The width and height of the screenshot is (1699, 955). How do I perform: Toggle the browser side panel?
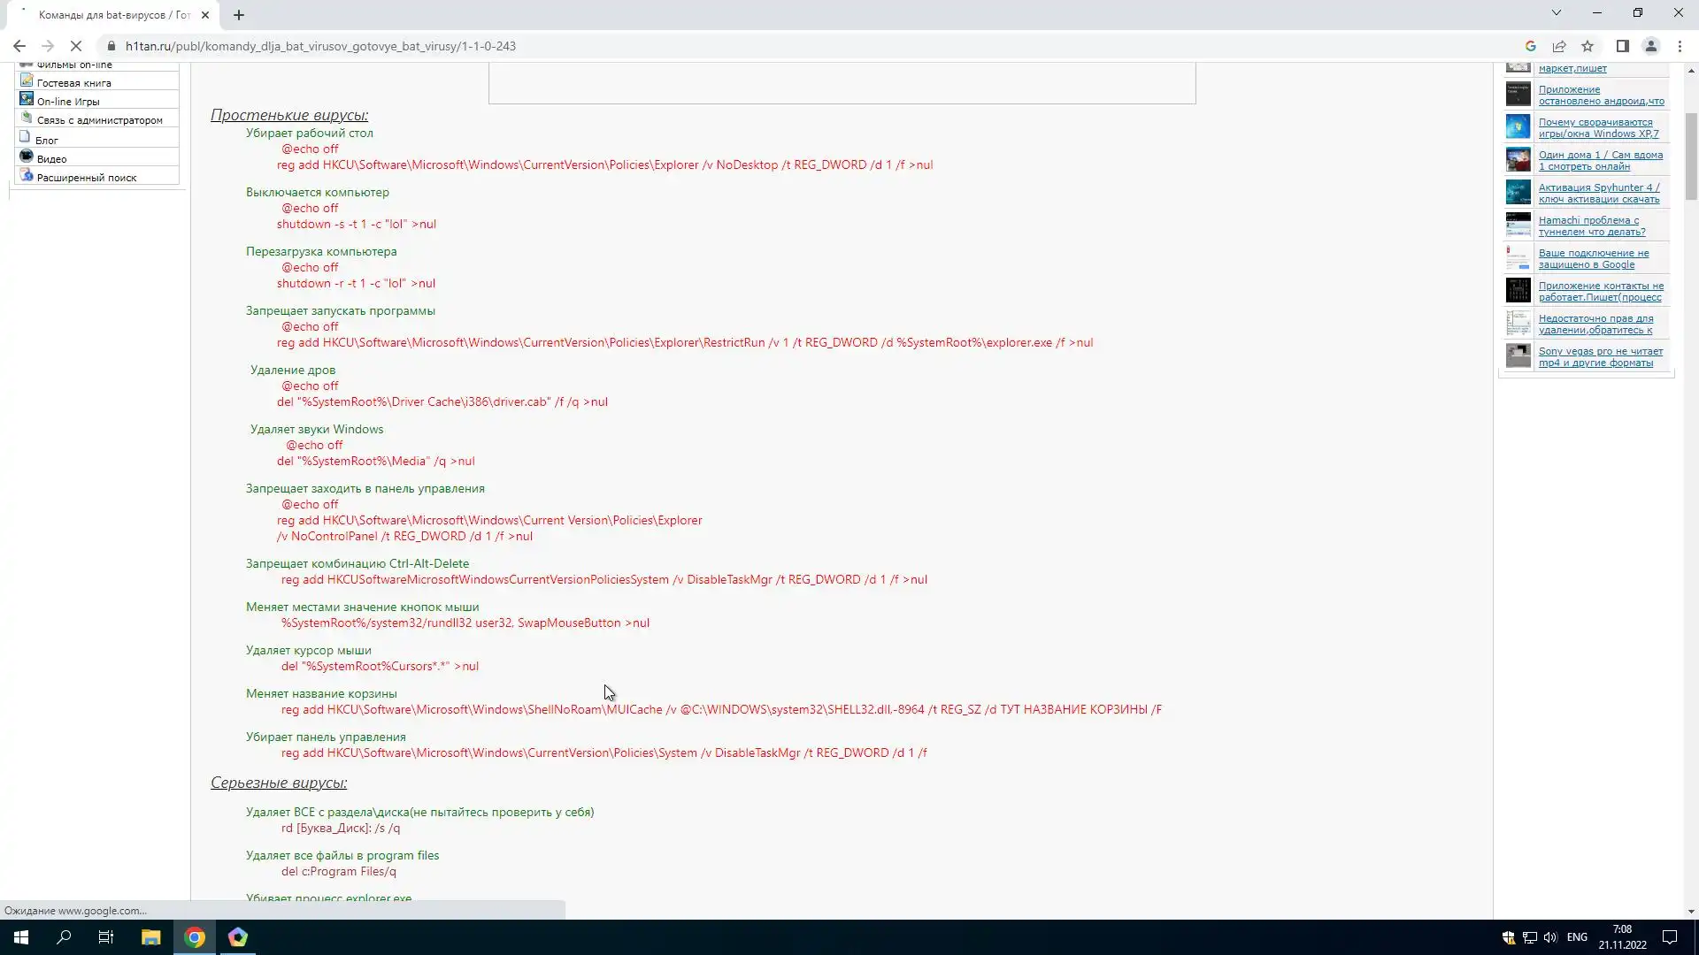(x=1622, y=46)
